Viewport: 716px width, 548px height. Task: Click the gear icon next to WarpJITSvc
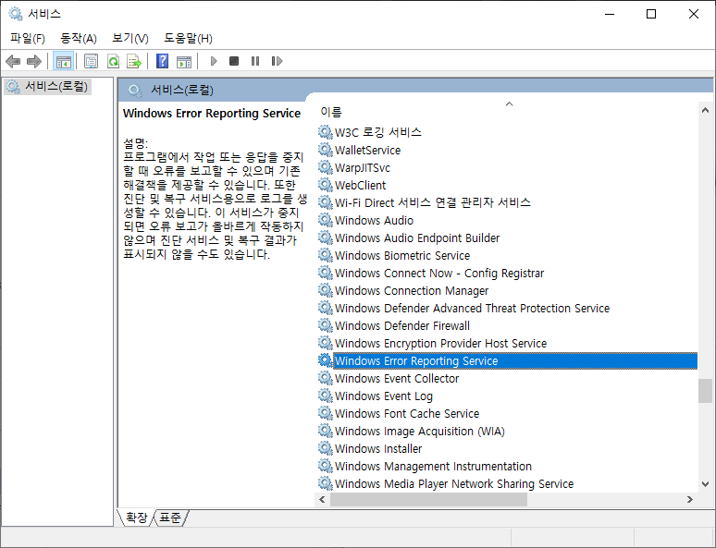click(325, 167)
